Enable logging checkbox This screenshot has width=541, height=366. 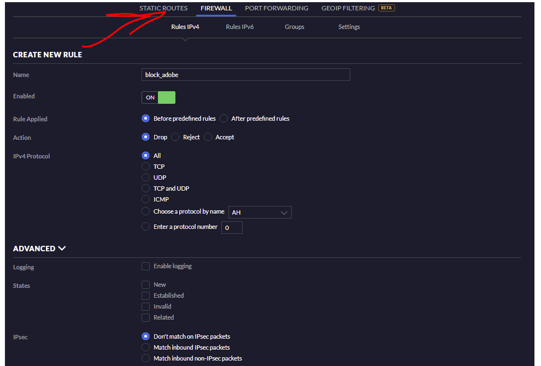coord(145,267)
